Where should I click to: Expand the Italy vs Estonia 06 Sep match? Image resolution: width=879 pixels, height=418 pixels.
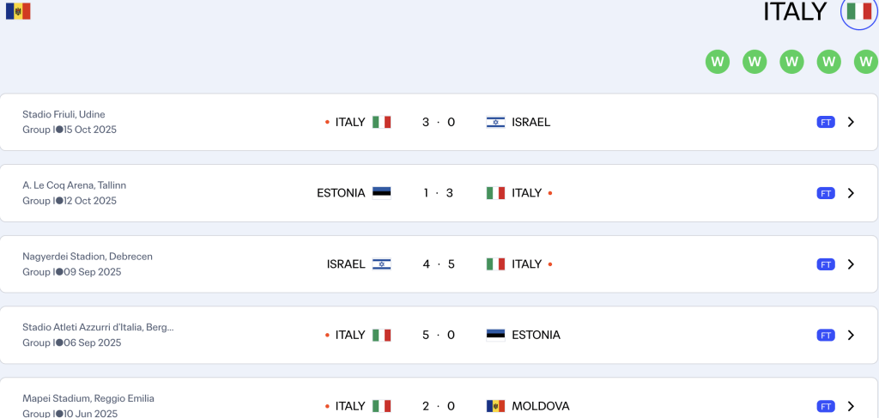click(x=851, y=335)
